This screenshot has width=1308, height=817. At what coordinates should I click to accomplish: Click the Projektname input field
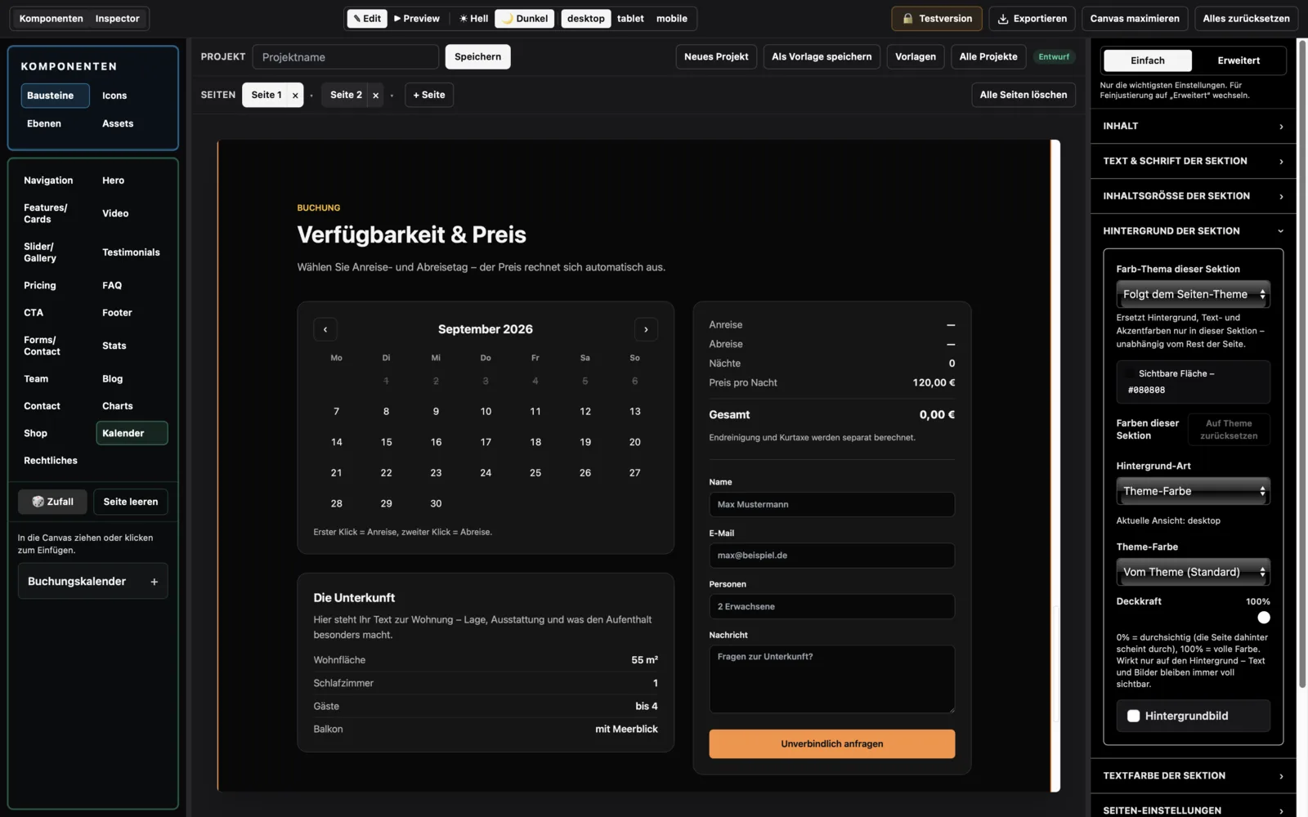pos(345,57)
